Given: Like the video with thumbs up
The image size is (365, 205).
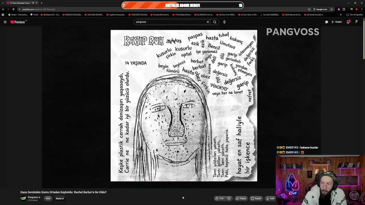Looking at the screenshot, I should [x=219, y=198].
